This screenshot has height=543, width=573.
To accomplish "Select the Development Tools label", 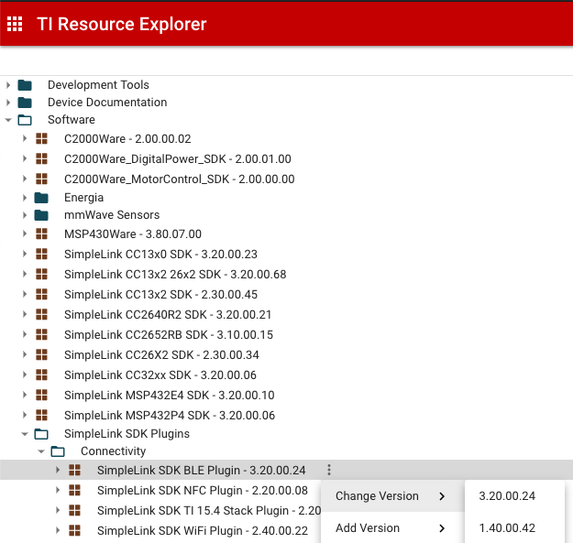I will coord(98,84).
